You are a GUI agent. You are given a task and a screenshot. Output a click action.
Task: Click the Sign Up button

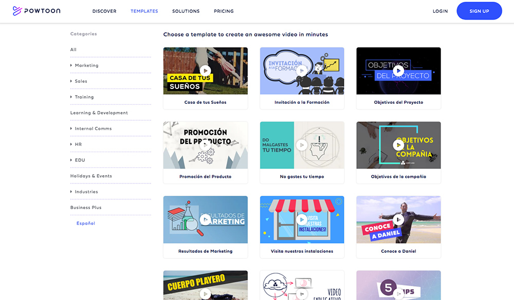[479, 11]
